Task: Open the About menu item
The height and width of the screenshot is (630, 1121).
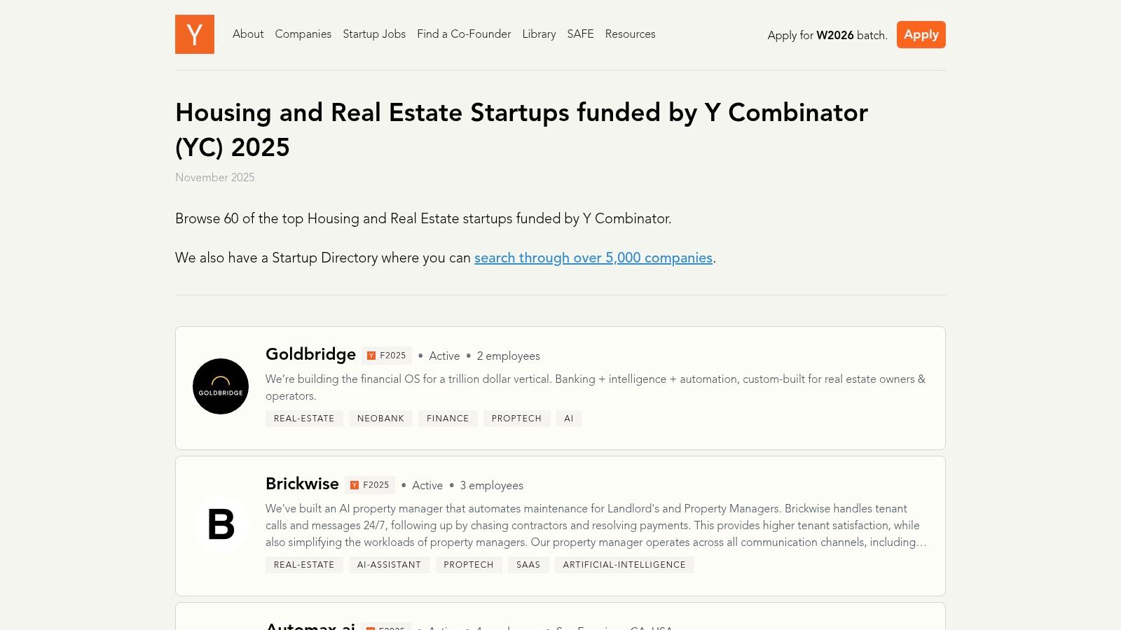Action: [248, 34]
